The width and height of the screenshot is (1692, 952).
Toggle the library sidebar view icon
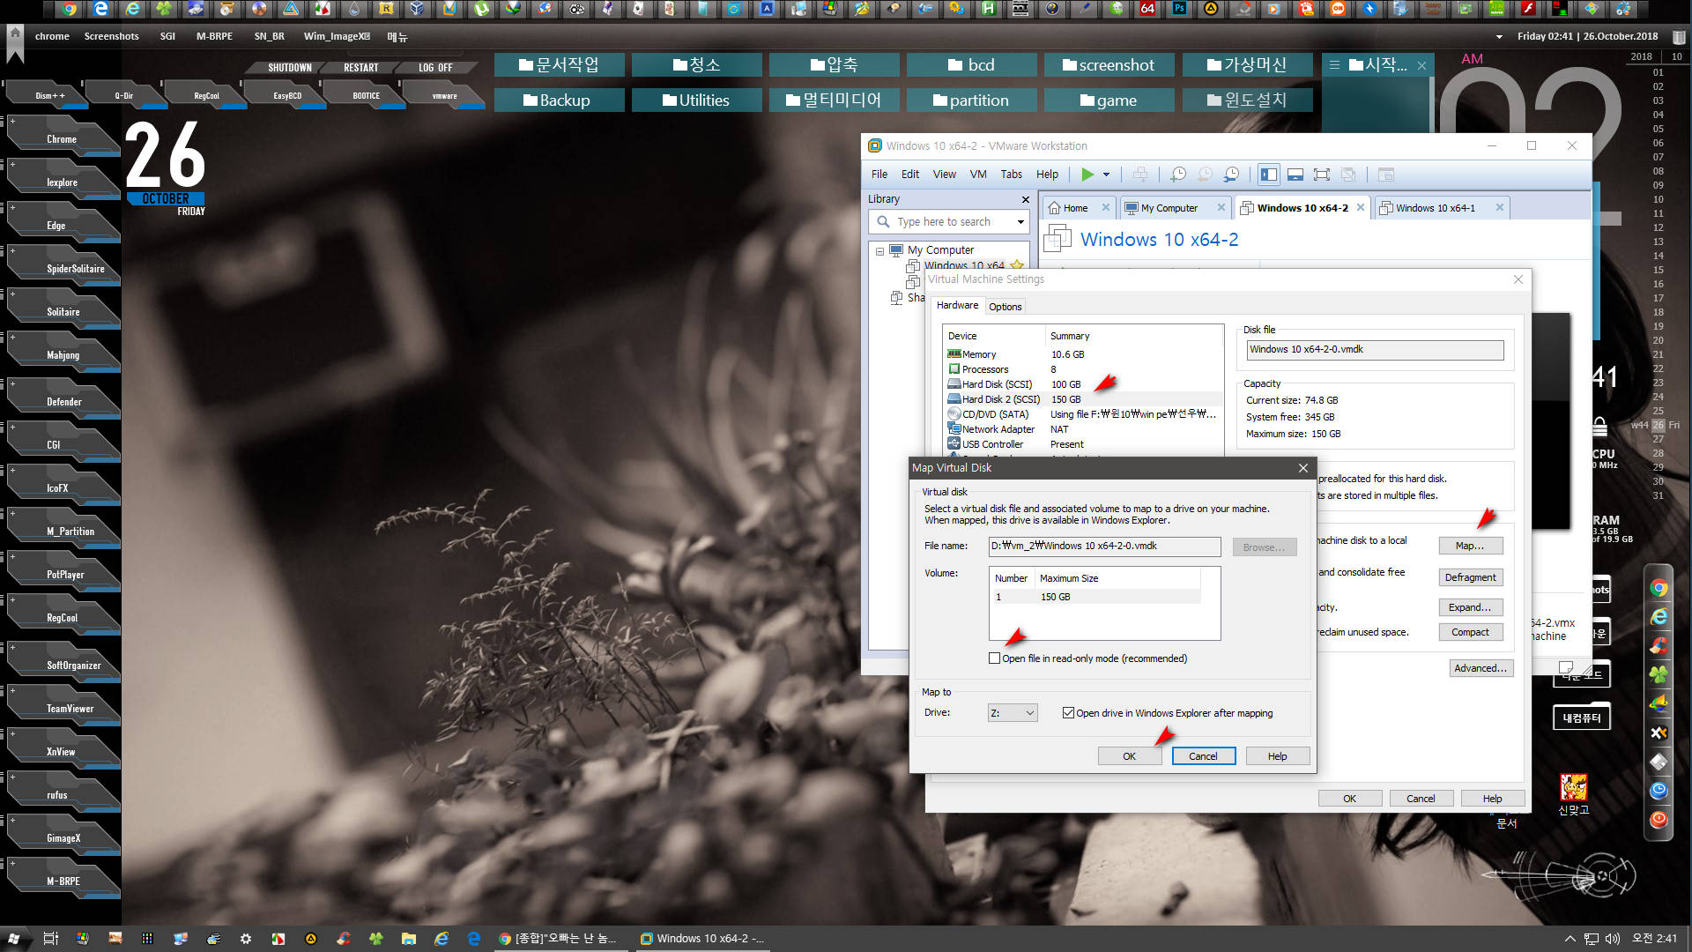pyautogui.click(x=1269, y=175)
